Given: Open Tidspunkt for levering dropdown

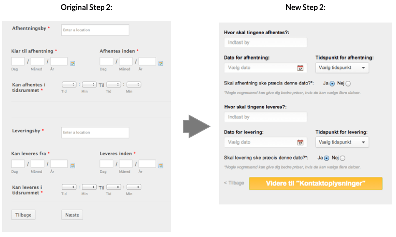Looking at the screenshot, I should [x=342, y=142].
